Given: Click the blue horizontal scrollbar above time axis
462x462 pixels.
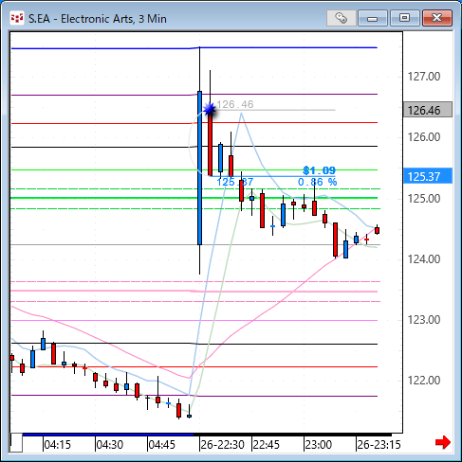Looking at the screenshot, I should point(108,435).
